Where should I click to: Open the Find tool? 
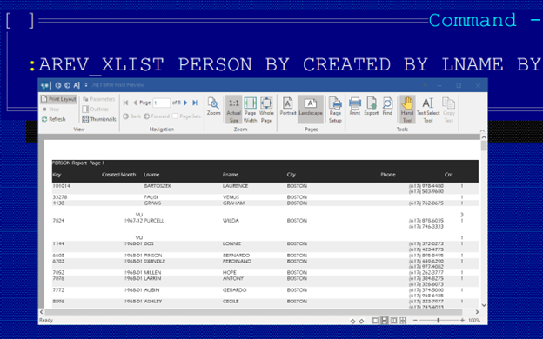pos(387,107)
